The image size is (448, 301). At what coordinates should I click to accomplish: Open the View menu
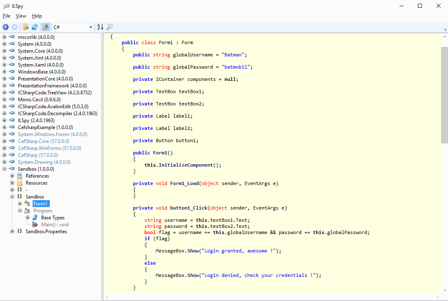pyautogui.click(x=21, y=16)
